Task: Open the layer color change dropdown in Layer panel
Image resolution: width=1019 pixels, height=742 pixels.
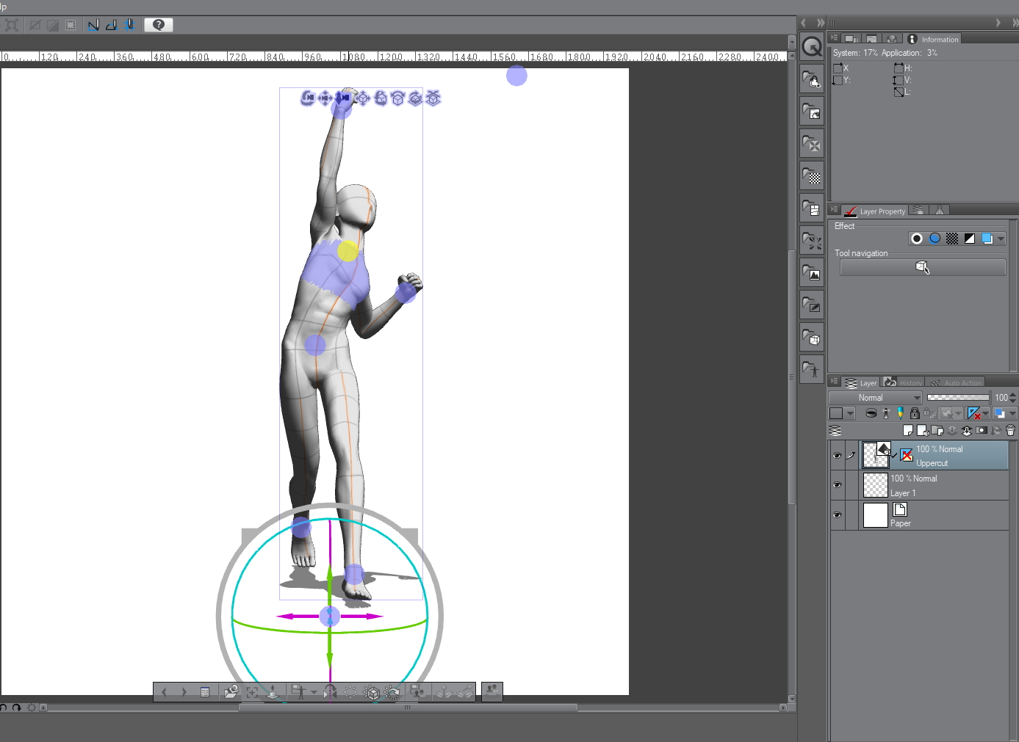Action: coord(1012,414)
